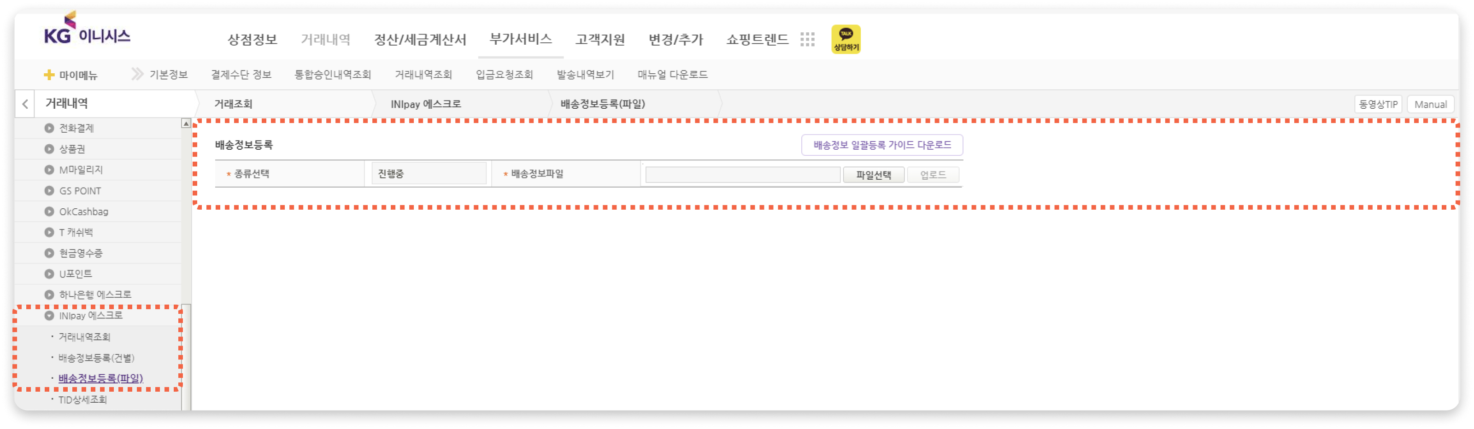The image size is (1474, 429).
Task: Open 배송정보등록(건별) in the sidebar
Action: (x=96, y=358)
